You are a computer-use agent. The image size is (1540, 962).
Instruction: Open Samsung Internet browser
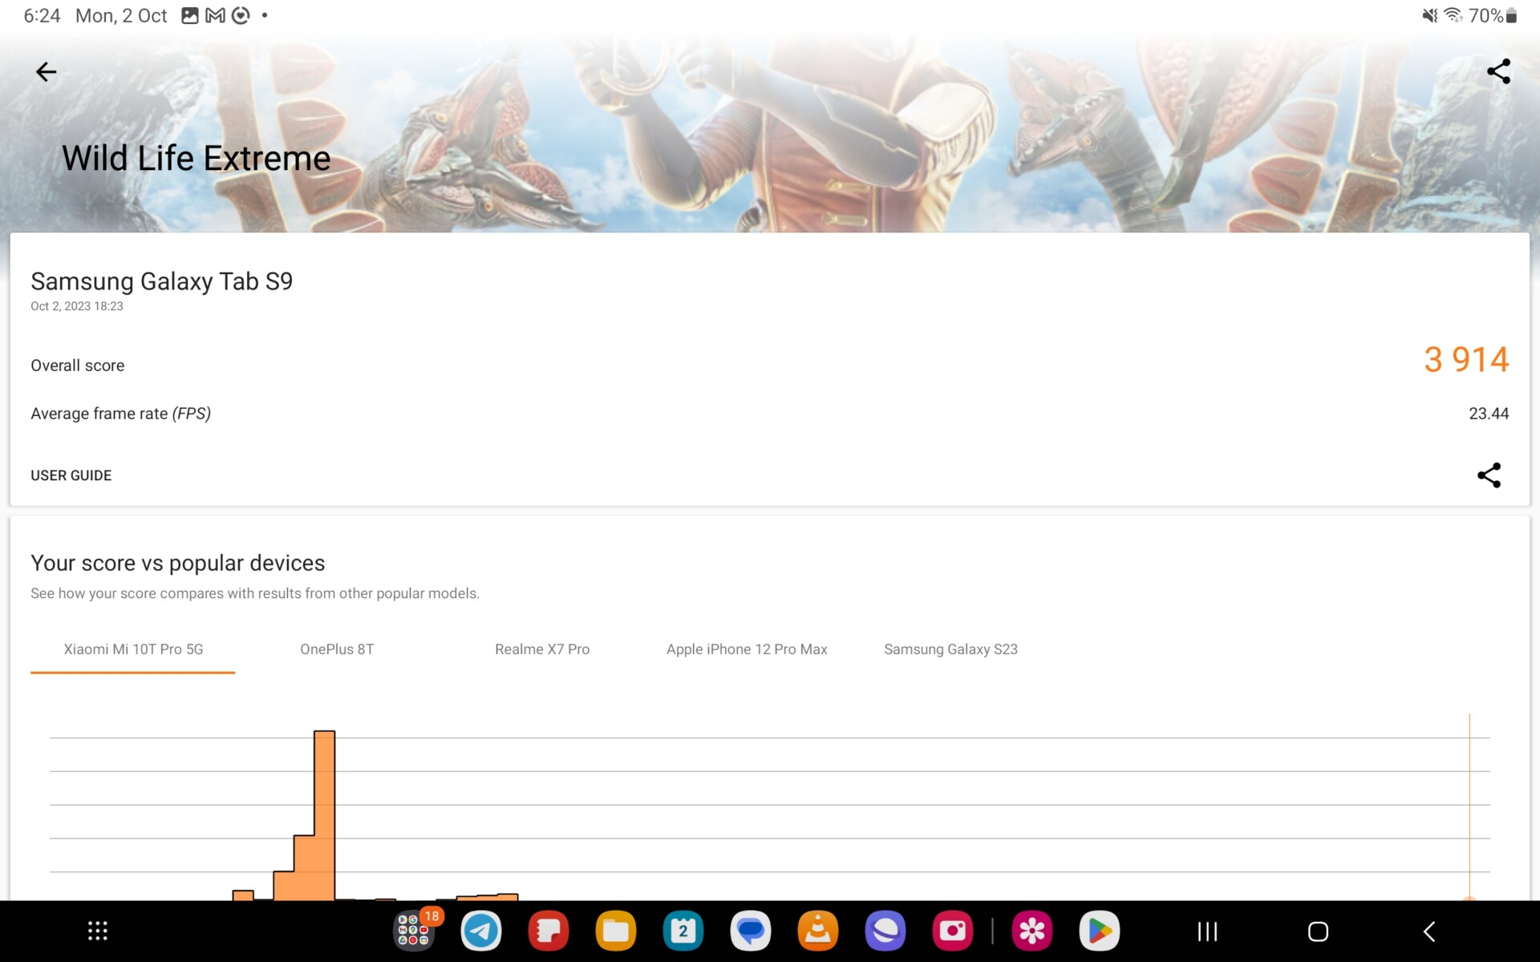click(885, 931)
